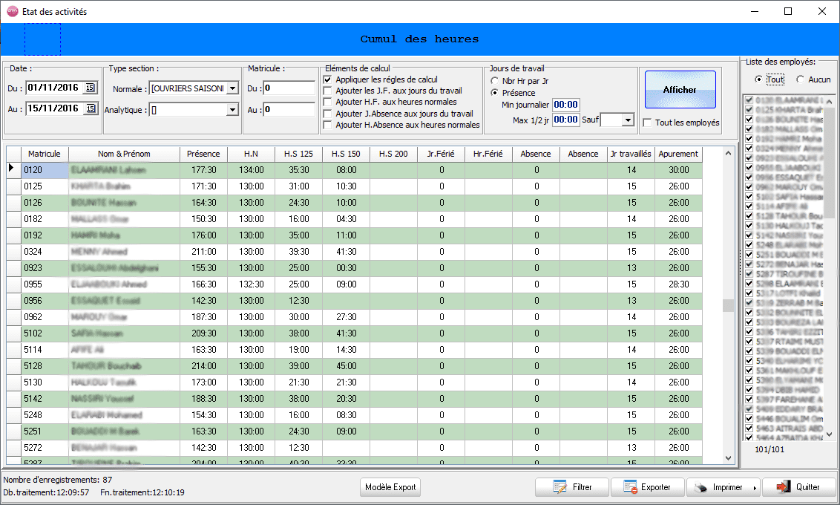Expand the Imprimer button's arrow menu

pyautogui.click(x=754, y=488)
